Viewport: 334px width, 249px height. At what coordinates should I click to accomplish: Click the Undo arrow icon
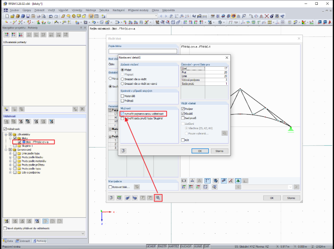(51, 16)
